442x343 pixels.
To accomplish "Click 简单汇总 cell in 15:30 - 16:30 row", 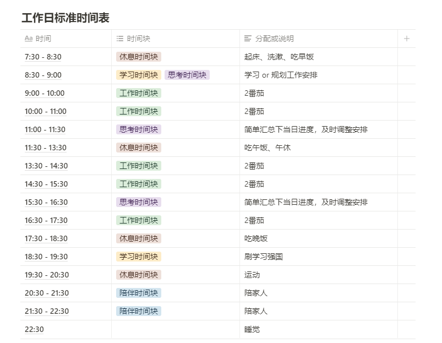I will (319, 202).
